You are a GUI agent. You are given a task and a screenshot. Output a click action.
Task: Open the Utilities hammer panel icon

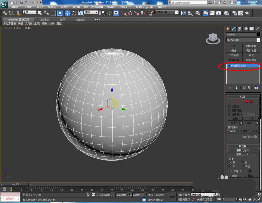(x=257, y=29)
